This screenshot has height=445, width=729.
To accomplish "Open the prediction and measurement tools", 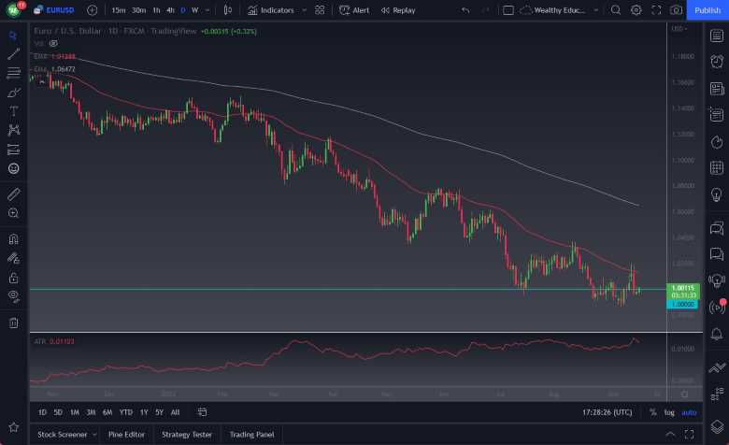I will (13, 150).
